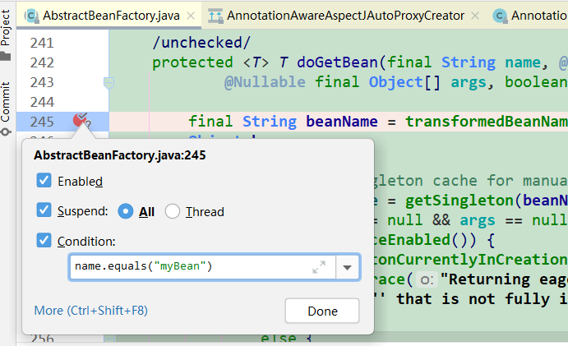This screenshot has width=568, height=346.
Task: Click the Java class icon on AbstractBeanFactory tab
Action: coord(31,16)
